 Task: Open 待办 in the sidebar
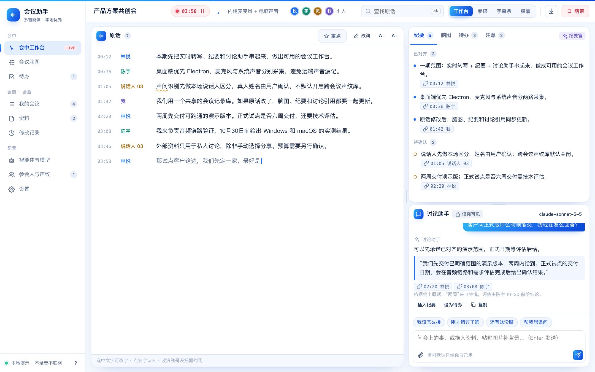(43, 77)
